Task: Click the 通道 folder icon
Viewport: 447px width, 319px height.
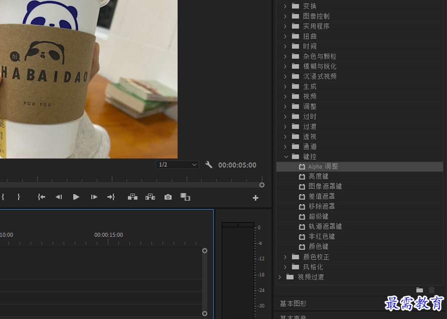Action: 295,146
